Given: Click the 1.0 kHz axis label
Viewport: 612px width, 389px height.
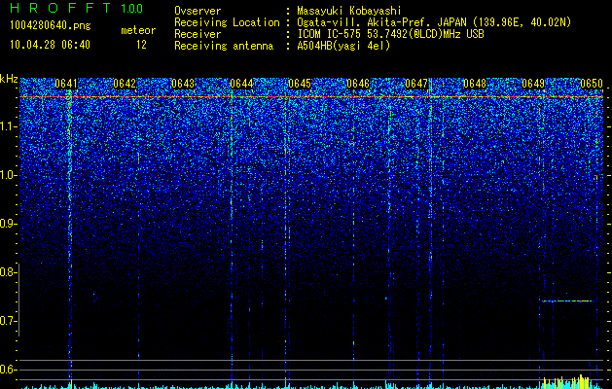Looking at the screenshot, I should click(x=8, y=175).
